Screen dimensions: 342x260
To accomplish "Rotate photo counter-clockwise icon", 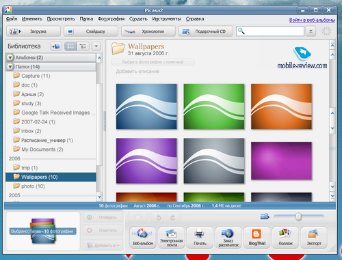I will tap(159, 218).
